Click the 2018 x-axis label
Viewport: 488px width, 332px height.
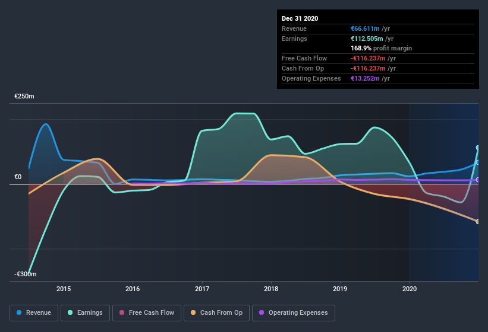[271, 289]
